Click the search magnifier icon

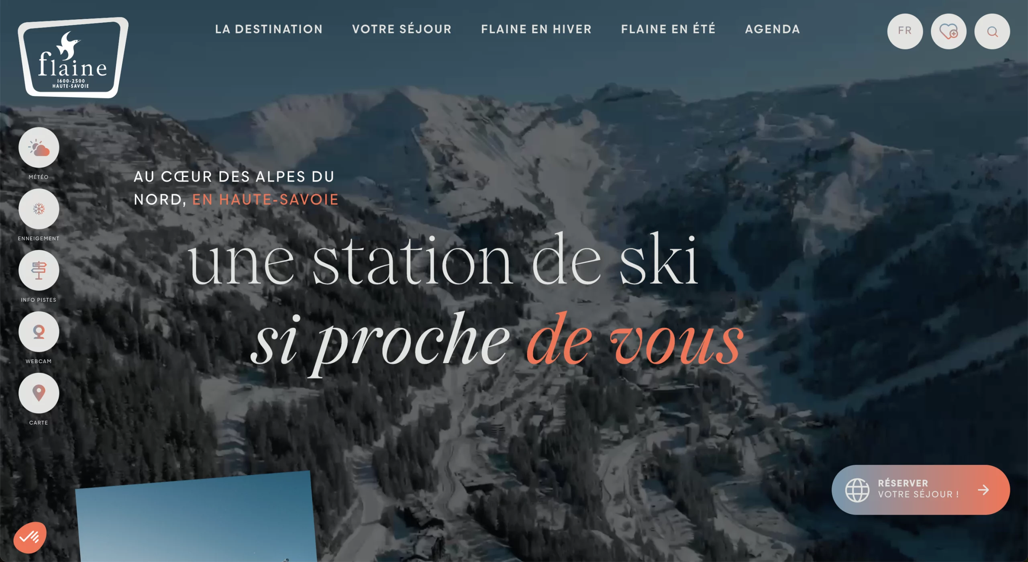click(x=992, y=31)
